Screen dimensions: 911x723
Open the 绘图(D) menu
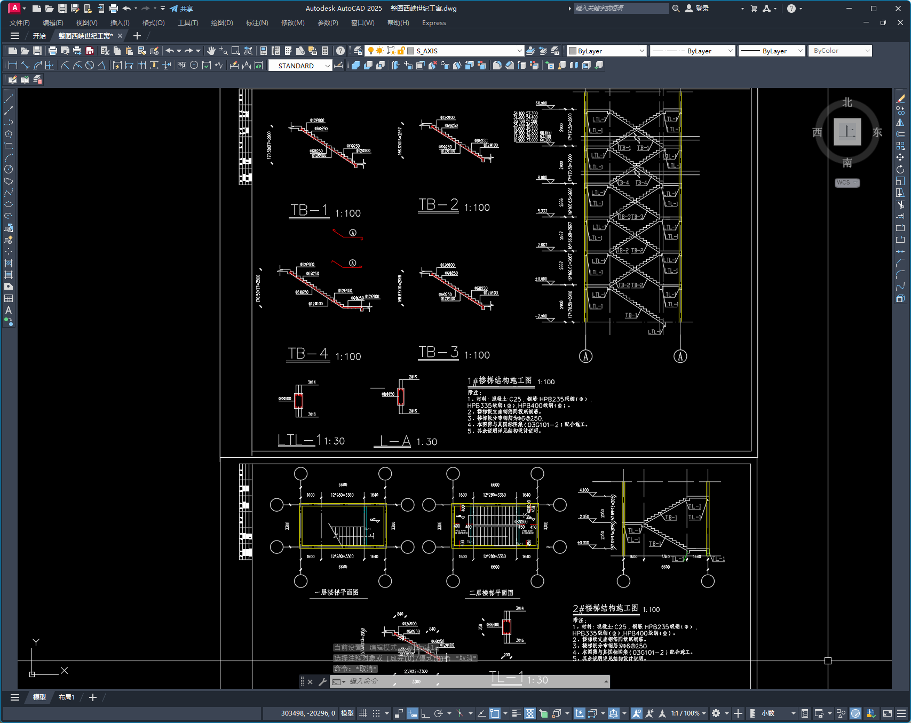[222, 23]
